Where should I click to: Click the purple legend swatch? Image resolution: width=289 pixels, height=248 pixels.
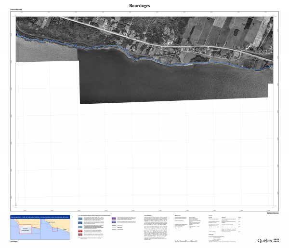click(114, 219)
